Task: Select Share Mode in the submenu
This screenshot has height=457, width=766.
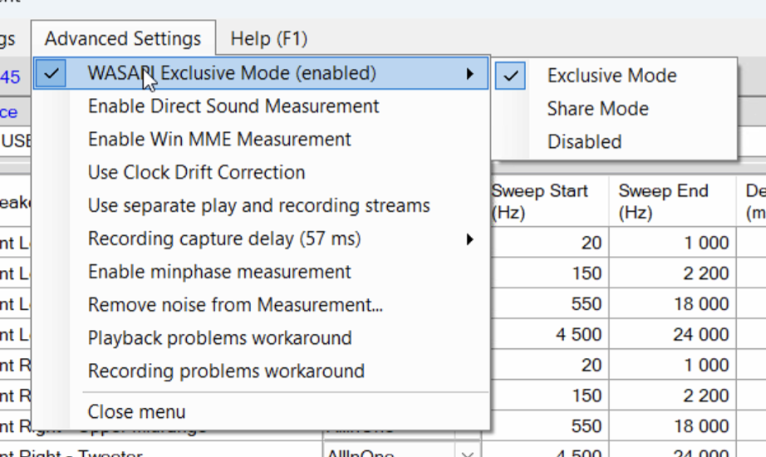Action: pyautogui.click(x=597, y=109)
